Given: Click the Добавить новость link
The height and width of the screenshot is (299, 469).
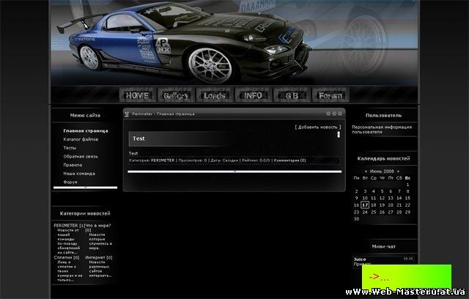Looking at the screenshot, I should [x=318, y=127].
